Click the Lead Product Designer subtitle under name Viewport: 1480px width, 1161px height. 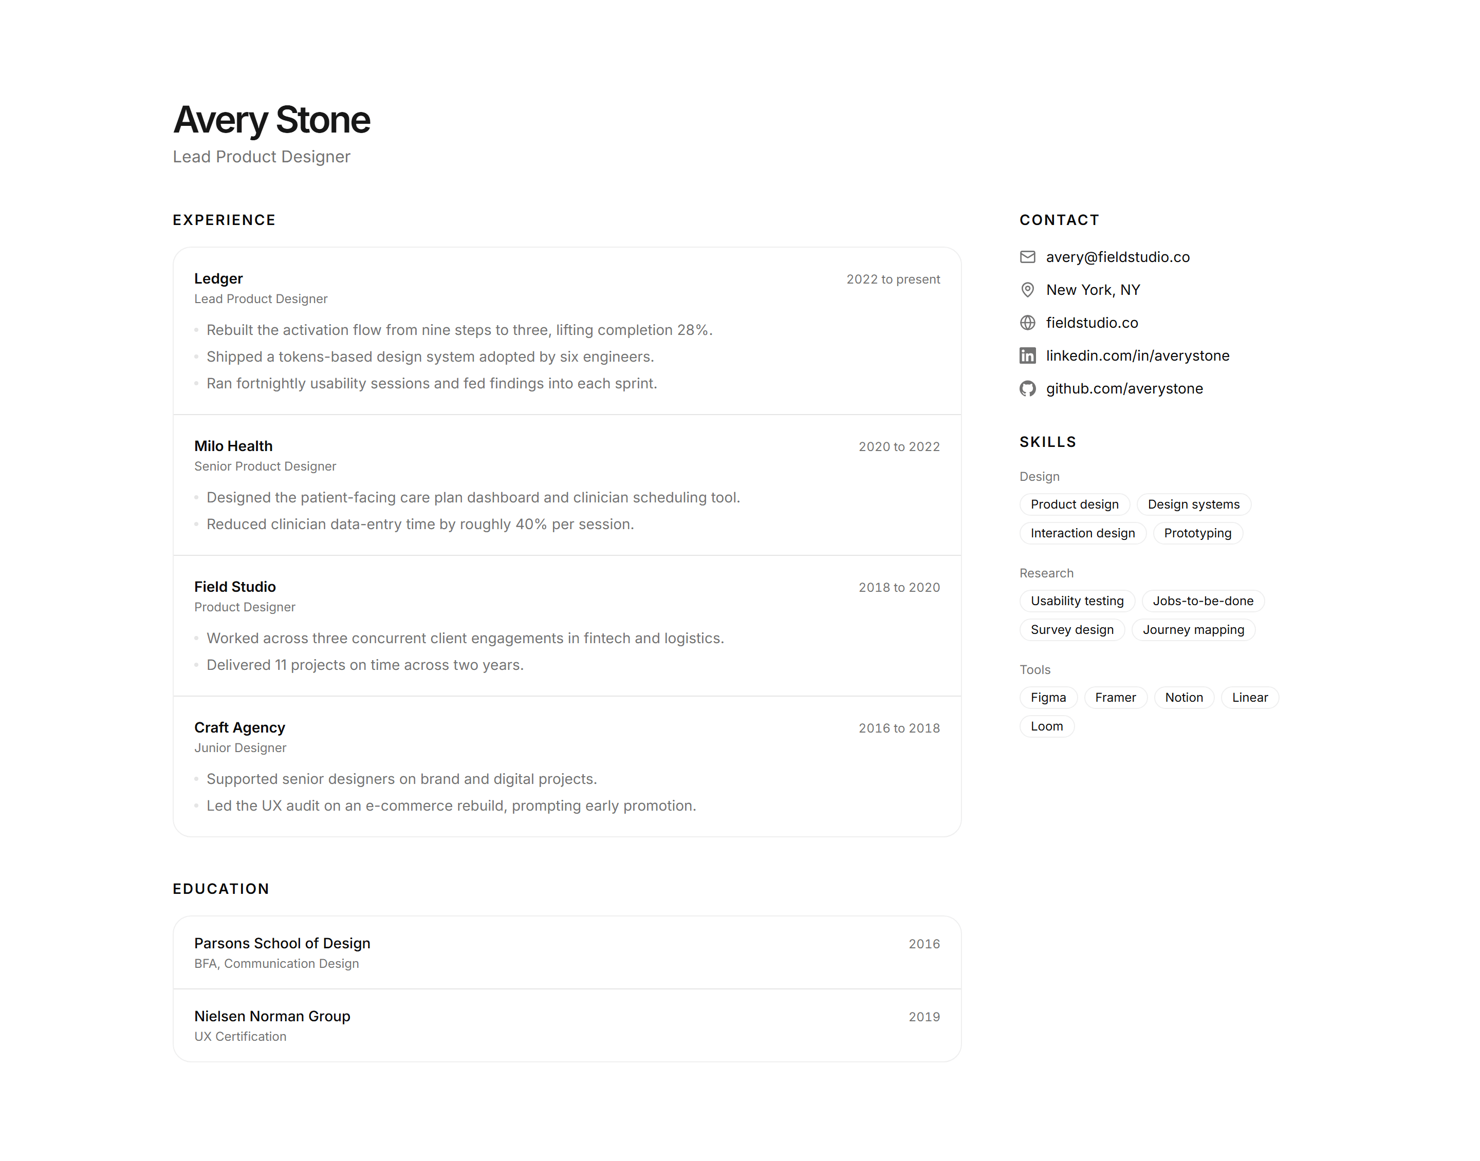(x=262, y=157)
